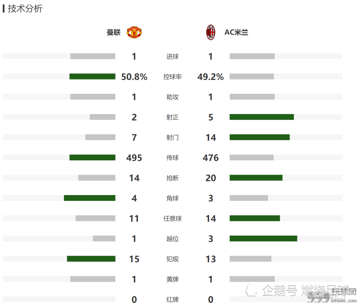
Task: Click AC Milan's green 越位 bar
Action: [x=263, y=238]
